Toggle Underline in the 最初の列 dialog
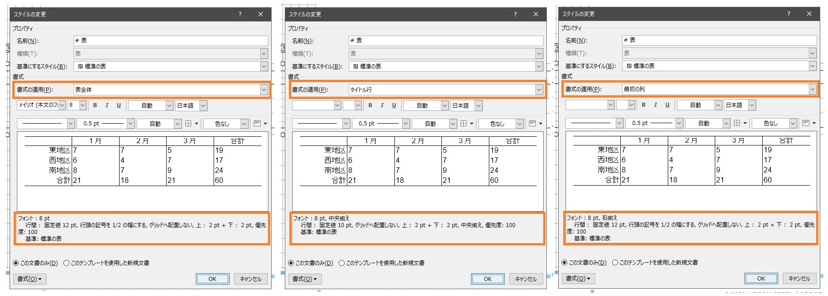828x296 pixels. click(667, 105)
